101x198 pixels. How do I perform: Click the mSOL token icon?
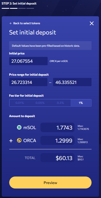(x=19, y=127)
